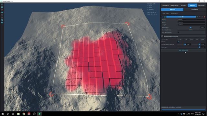Adjust the Strength slider handle
The image size is (207, 116).
[199, 47]
